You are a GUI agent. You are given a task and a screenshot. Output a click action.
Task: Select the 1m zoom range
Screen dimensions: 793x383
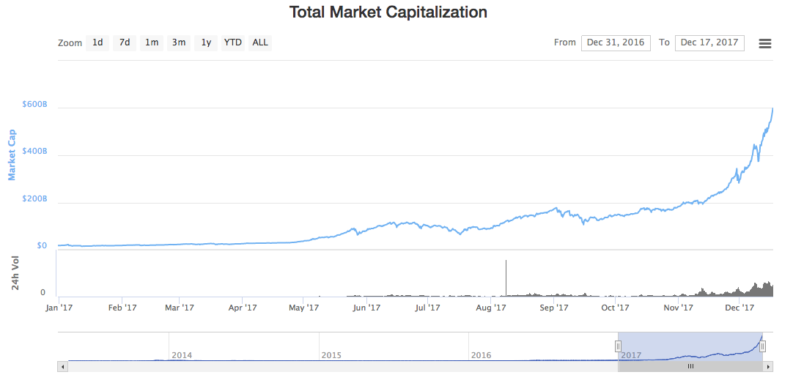pyautogui.click(x=152, y=42)
